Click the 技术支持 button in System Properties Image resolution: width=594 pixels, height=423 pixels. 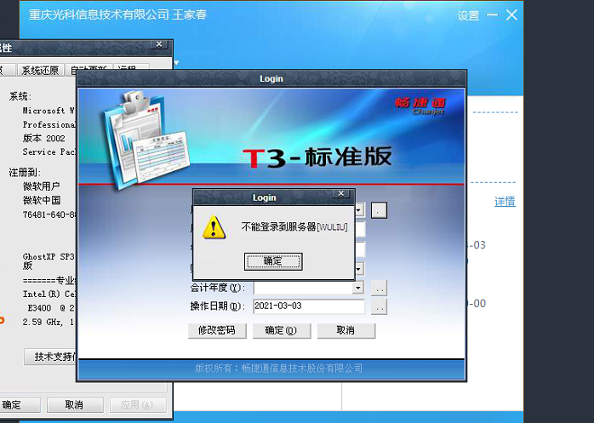point(50,357)
